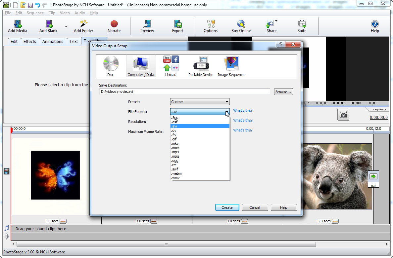This screenshot has height=258, width=393.
Task: Open the Sequence menu
Action: coord(35,13)
